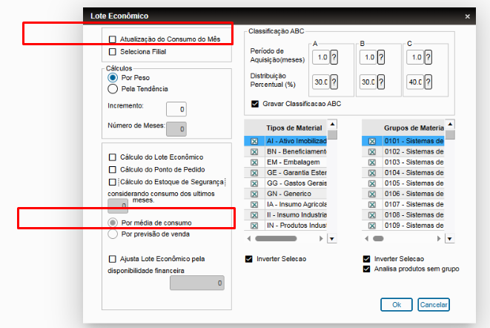Open help icon for class A distribuição
The height and width of the screenshot is (328, 490).
coord(334,82)
